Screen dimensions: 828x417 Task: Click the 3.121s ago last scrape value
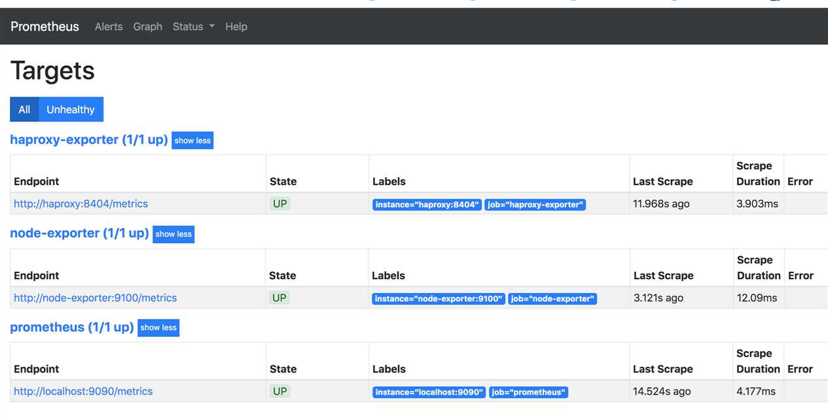[x=658, y=298]
